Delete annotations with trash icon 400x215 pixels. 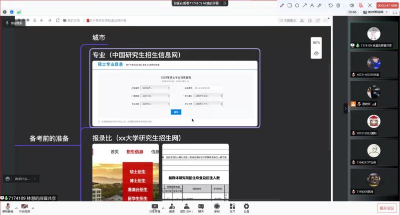click(x=338, y=5)
